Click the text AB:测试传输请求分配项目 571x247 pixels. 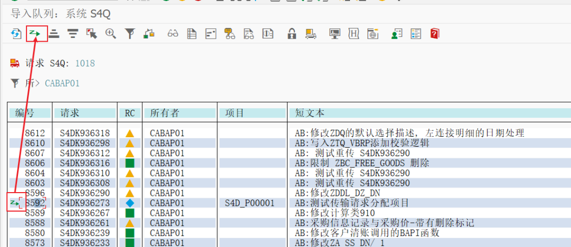[x=352, y=203]
